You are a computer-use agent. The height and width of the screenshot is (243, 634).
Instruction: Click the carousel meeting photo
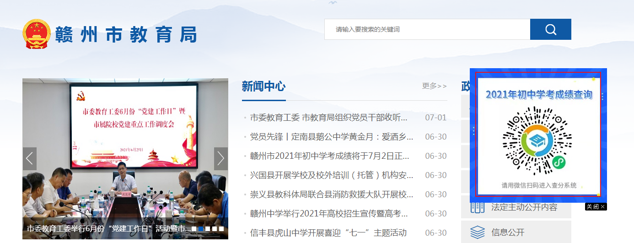[x=125, y=159]
